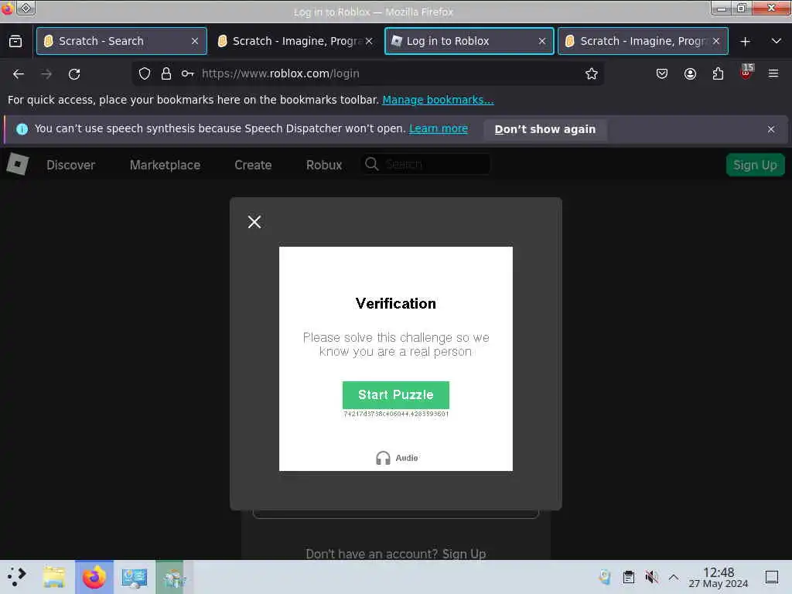The width and height of the screenshot is (792, 594).
Task: Open the Firefox account icon
Action: coord(690,73)
